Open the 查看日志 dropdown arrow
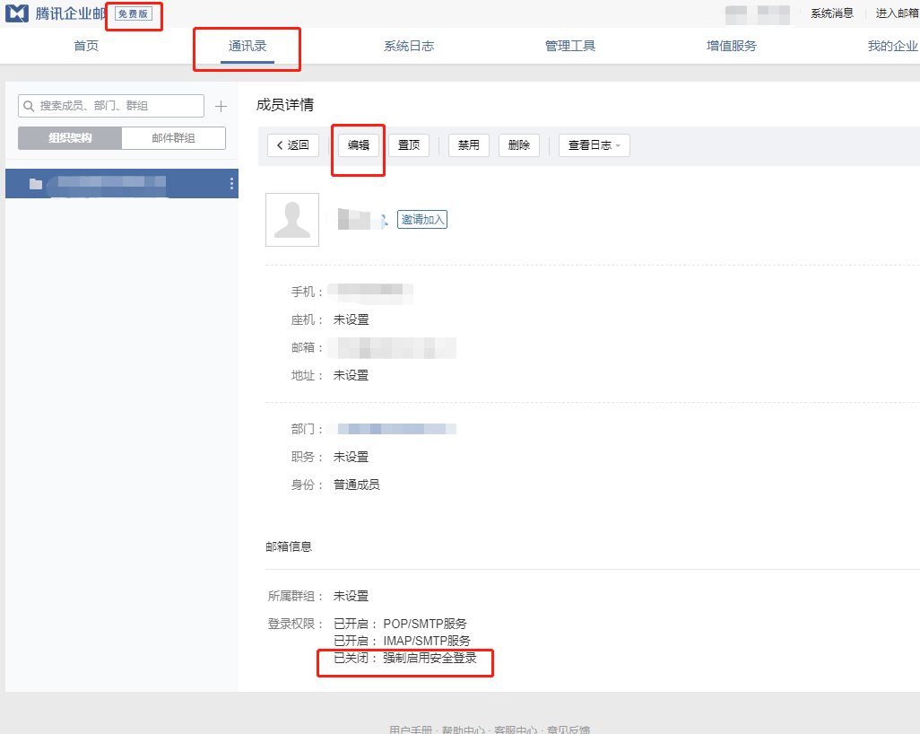 [620, 144]
